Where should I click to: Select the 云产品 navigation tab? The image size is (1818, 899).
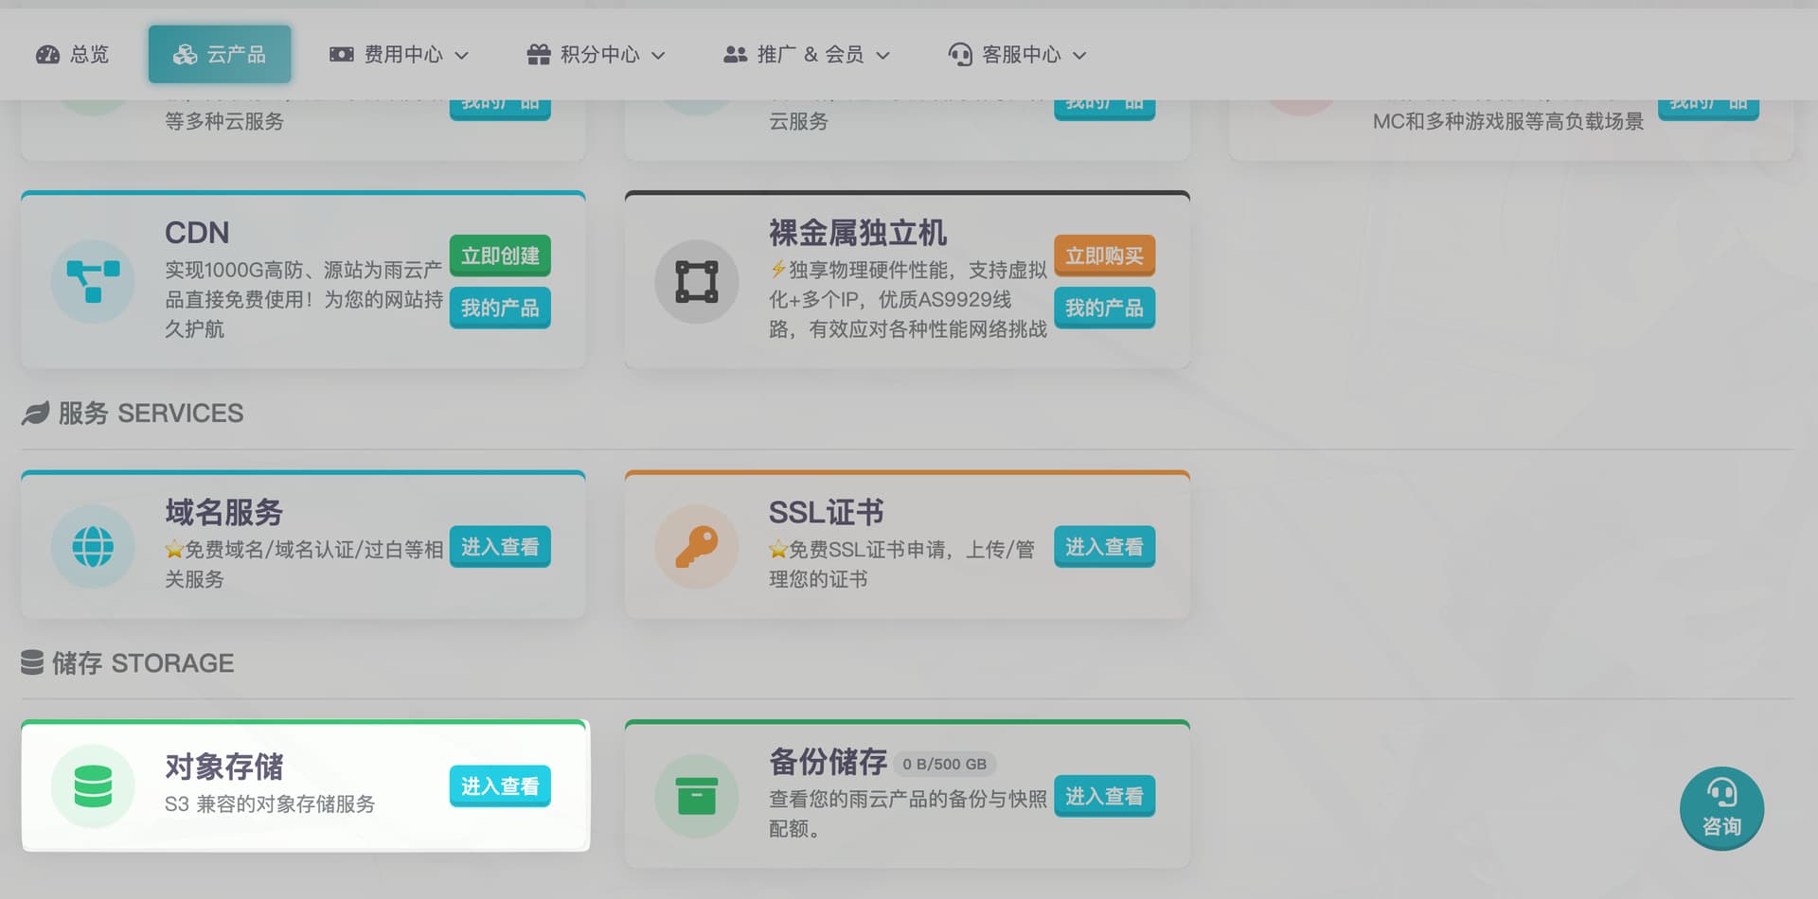(220, 54)
